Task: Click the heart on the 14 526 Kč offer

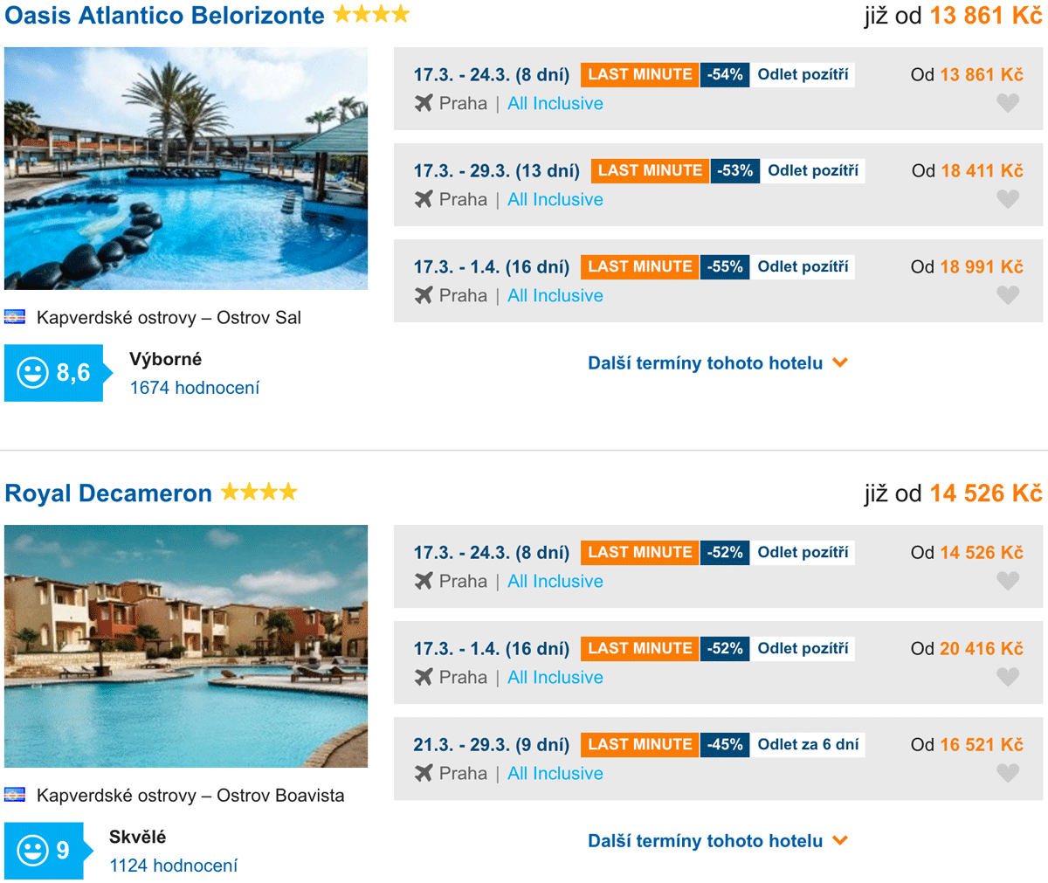Action: tap(1008, 581)
